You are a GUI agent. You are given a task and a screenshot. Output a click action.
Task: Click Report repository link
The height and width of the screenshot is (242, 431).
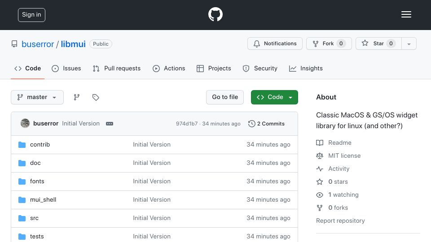(340, 221)
